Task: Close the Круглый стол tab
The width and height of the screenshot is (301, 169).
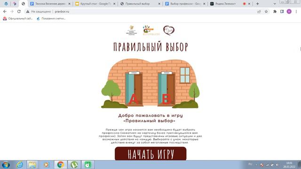Action: click(114, 4)
